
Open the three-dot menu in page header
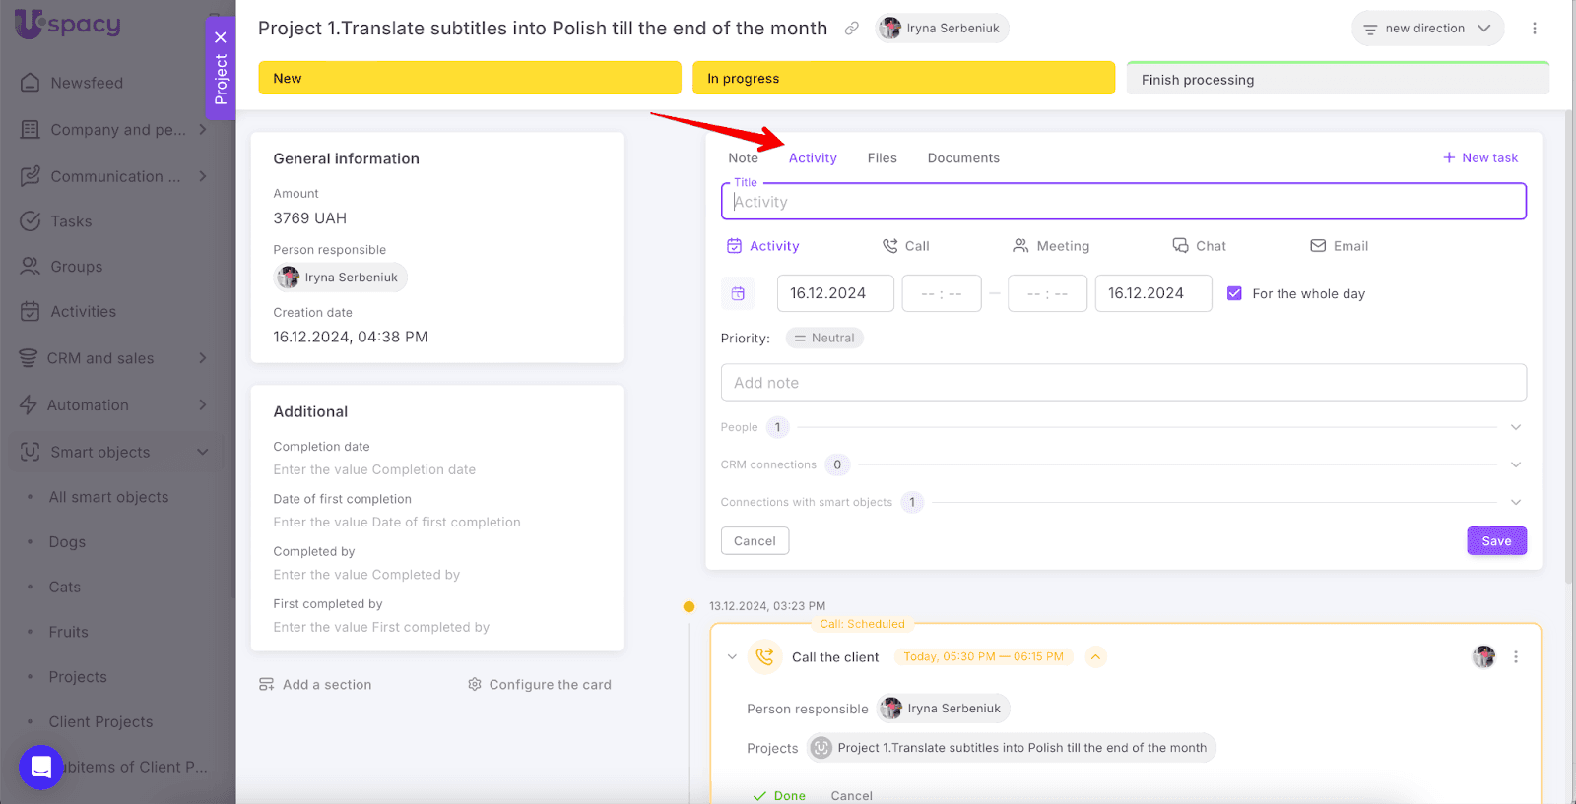pos(1534,29)
